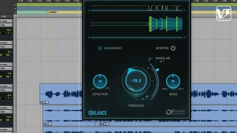Image resolution: width=237 pixels, height=133 pixels.
Task: Open VOX output selector above volume -13.4
Action: (6, 112)
